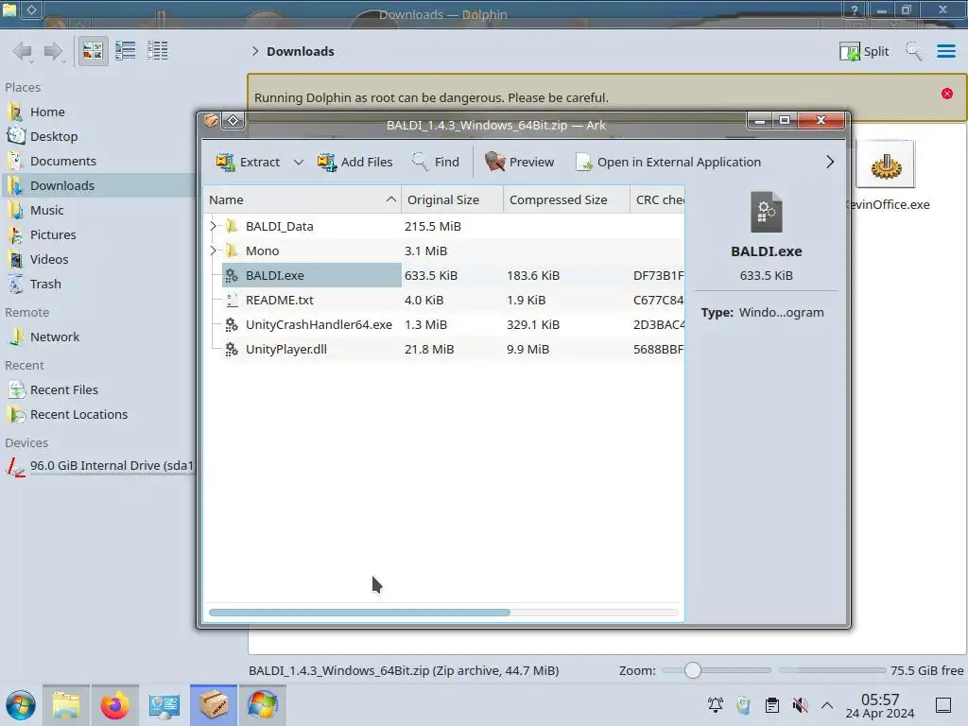Select KevinOffice.exe file in Dolphin

pyautogui.click(x=887, y=177)
